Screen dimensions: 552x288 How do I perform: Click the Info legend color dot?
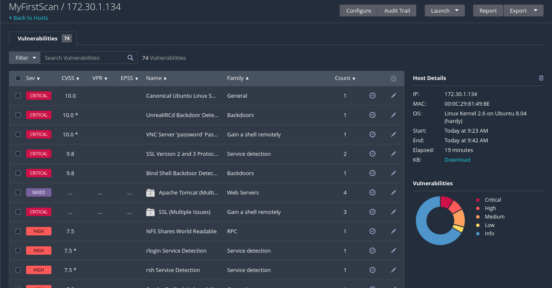click(478, 234)
